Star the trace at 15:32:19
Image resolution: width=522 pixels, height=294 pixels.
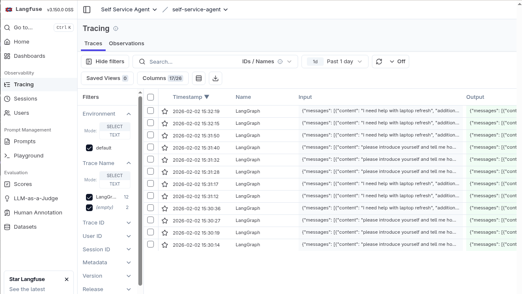click(x=165, y=111)
